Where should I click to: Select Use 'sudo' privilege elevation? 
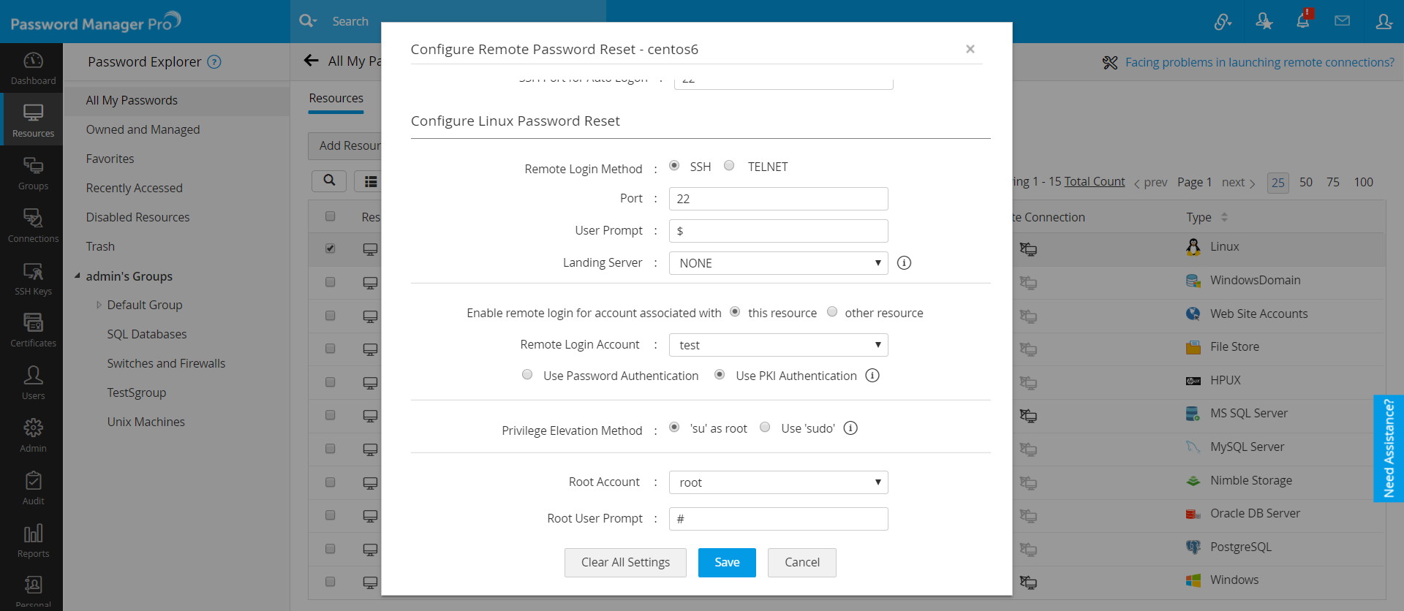(x=765, y=428)
